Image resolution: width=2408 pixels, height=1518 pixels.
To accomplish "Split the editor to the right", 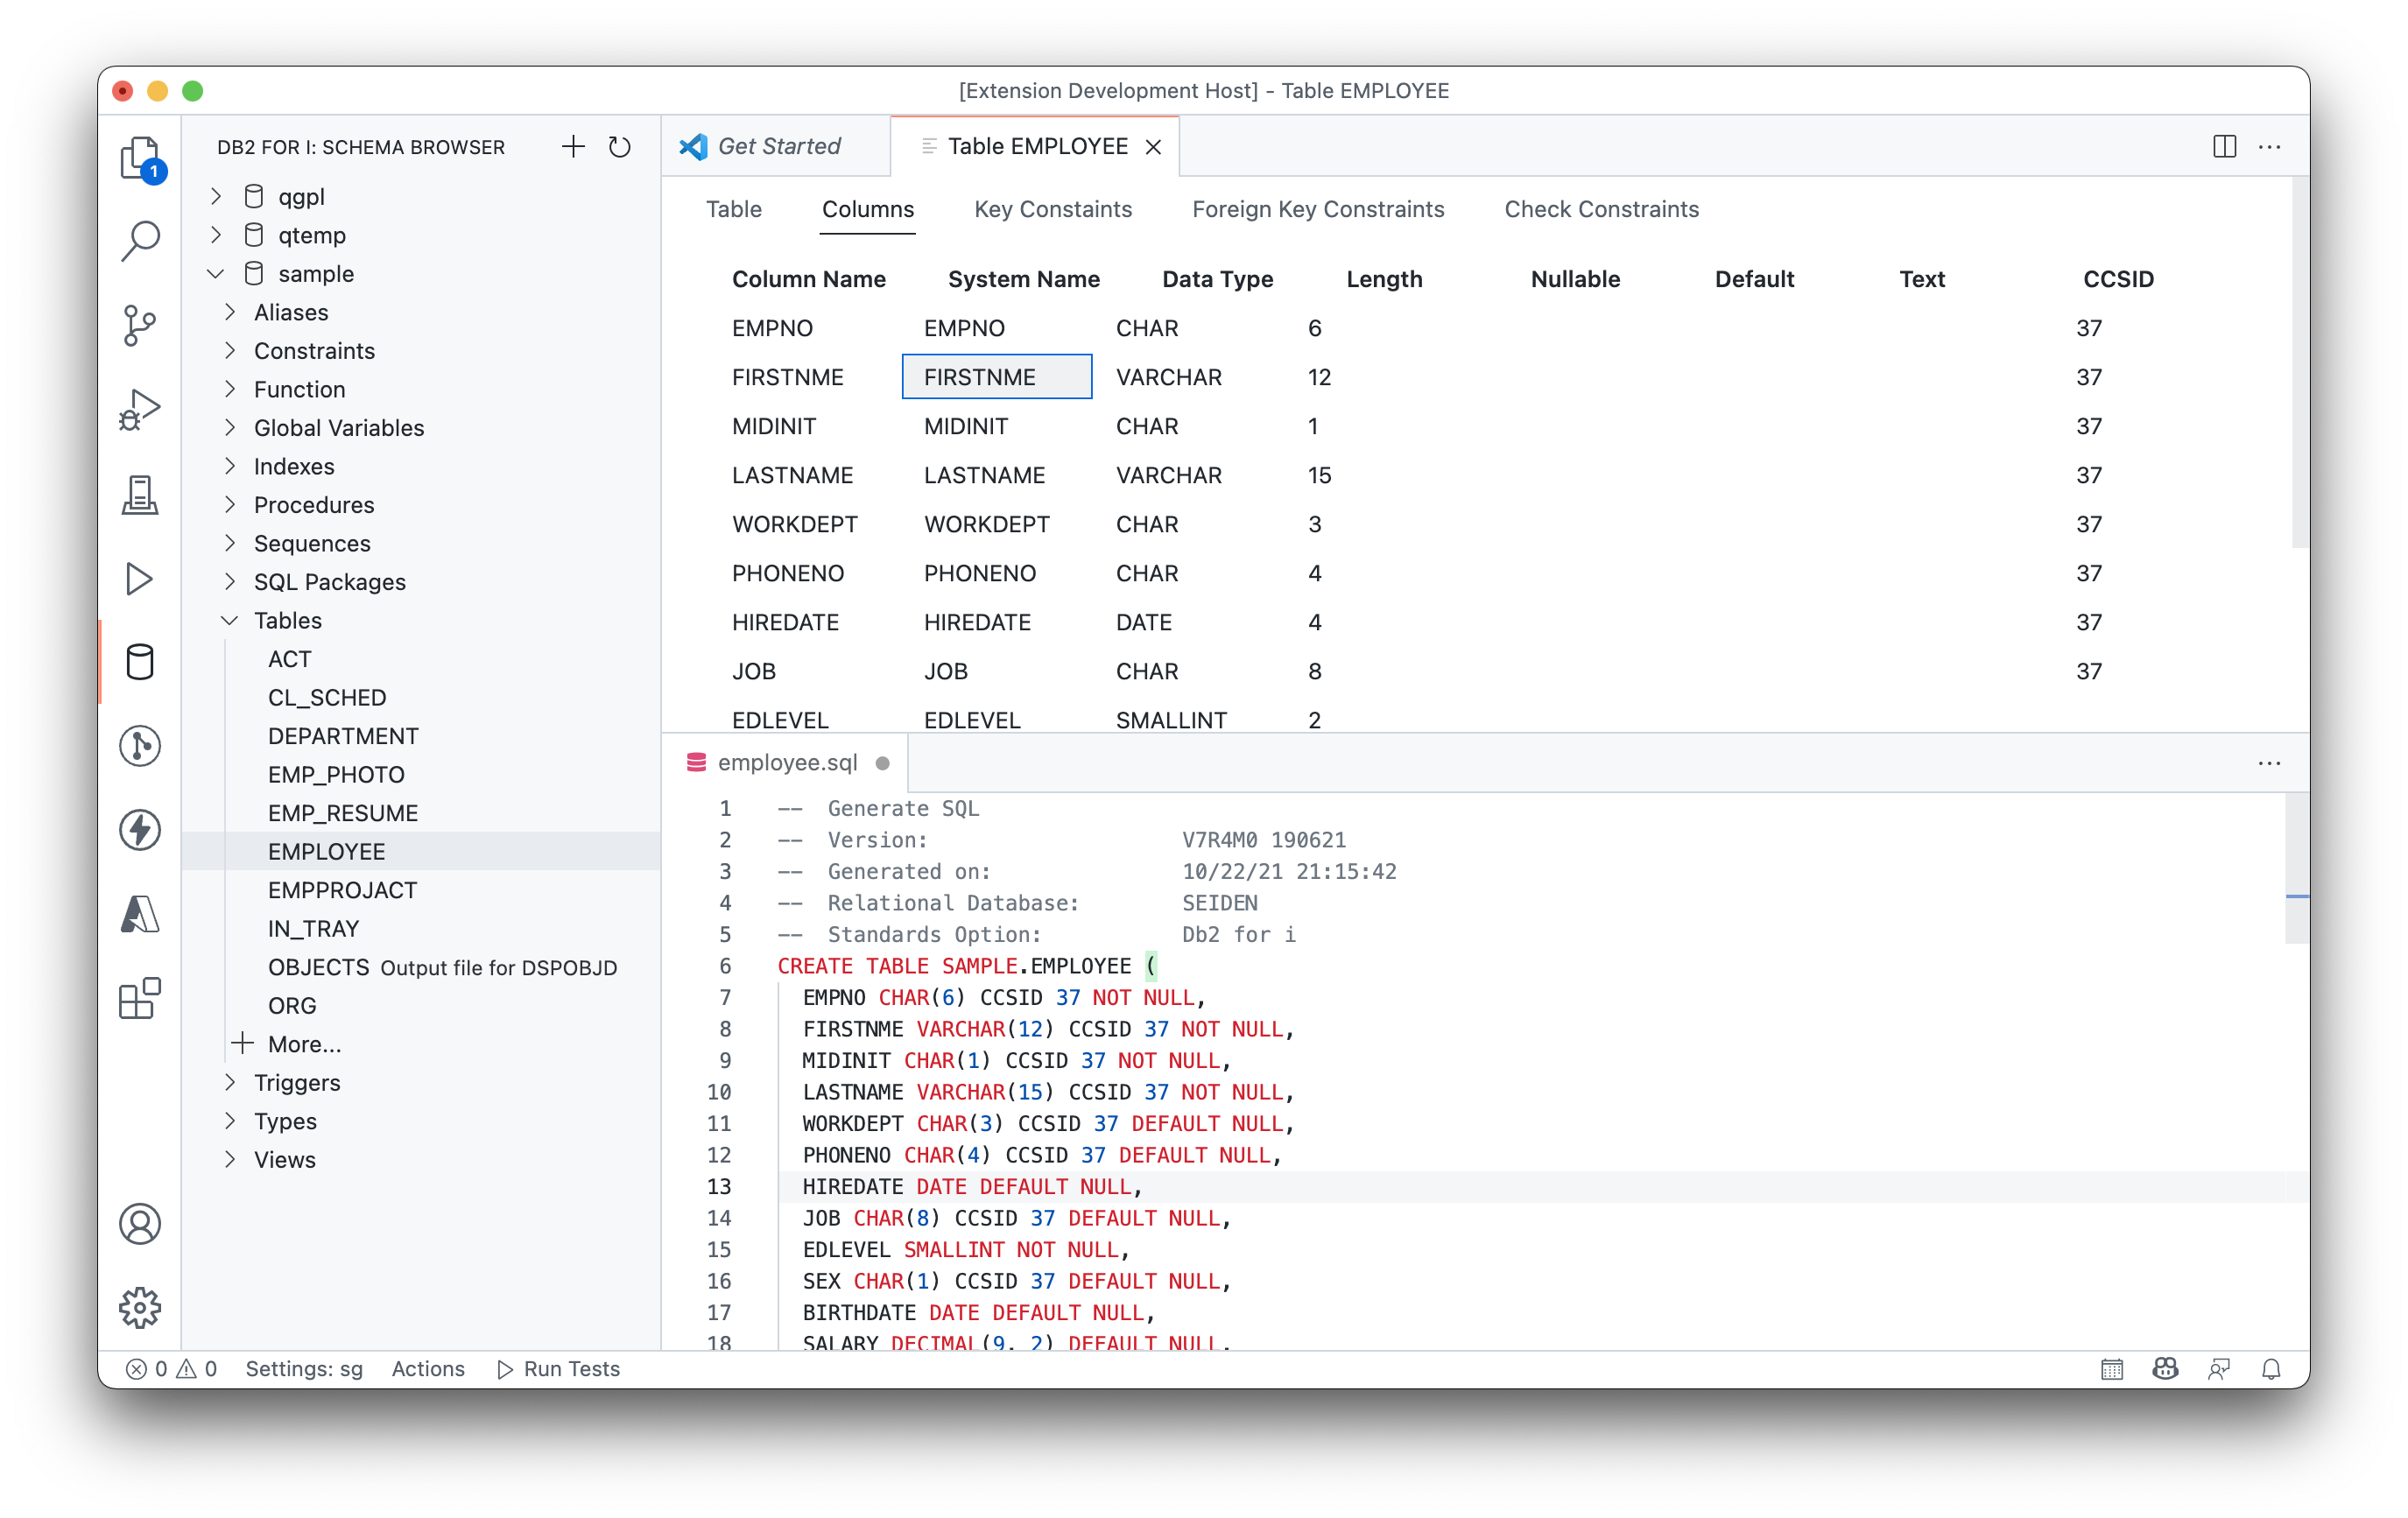I will (x=2224, y=147).
